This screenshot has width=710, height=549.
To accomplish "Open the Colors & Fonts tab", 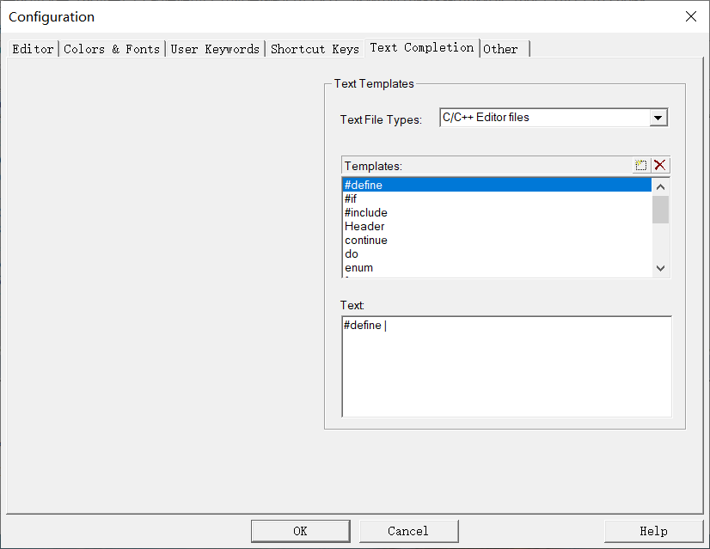I will (x=112, y=49).
